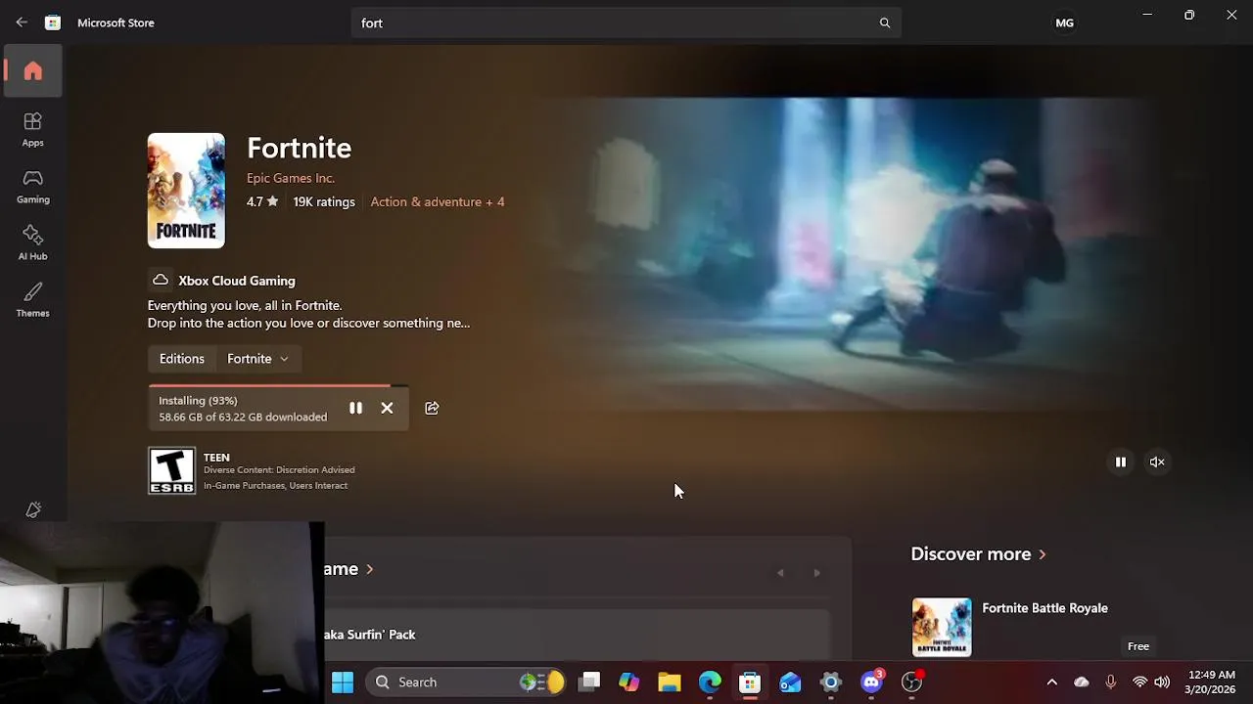This screenshot has width=1253, height=704.
Task: Open File Explorer from taskbar
Action: click(x=670, y=682)
